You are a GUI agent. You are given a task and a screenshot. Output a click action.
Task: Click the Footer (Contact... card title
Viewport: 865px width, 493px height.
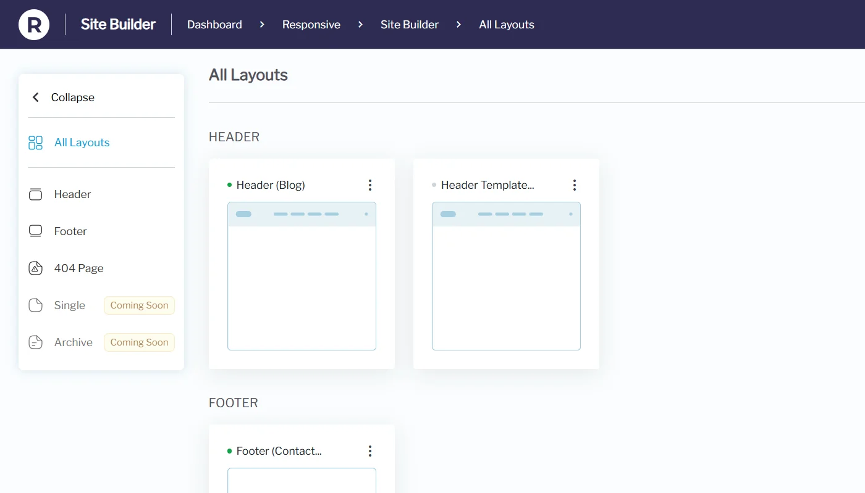point(279,451)
